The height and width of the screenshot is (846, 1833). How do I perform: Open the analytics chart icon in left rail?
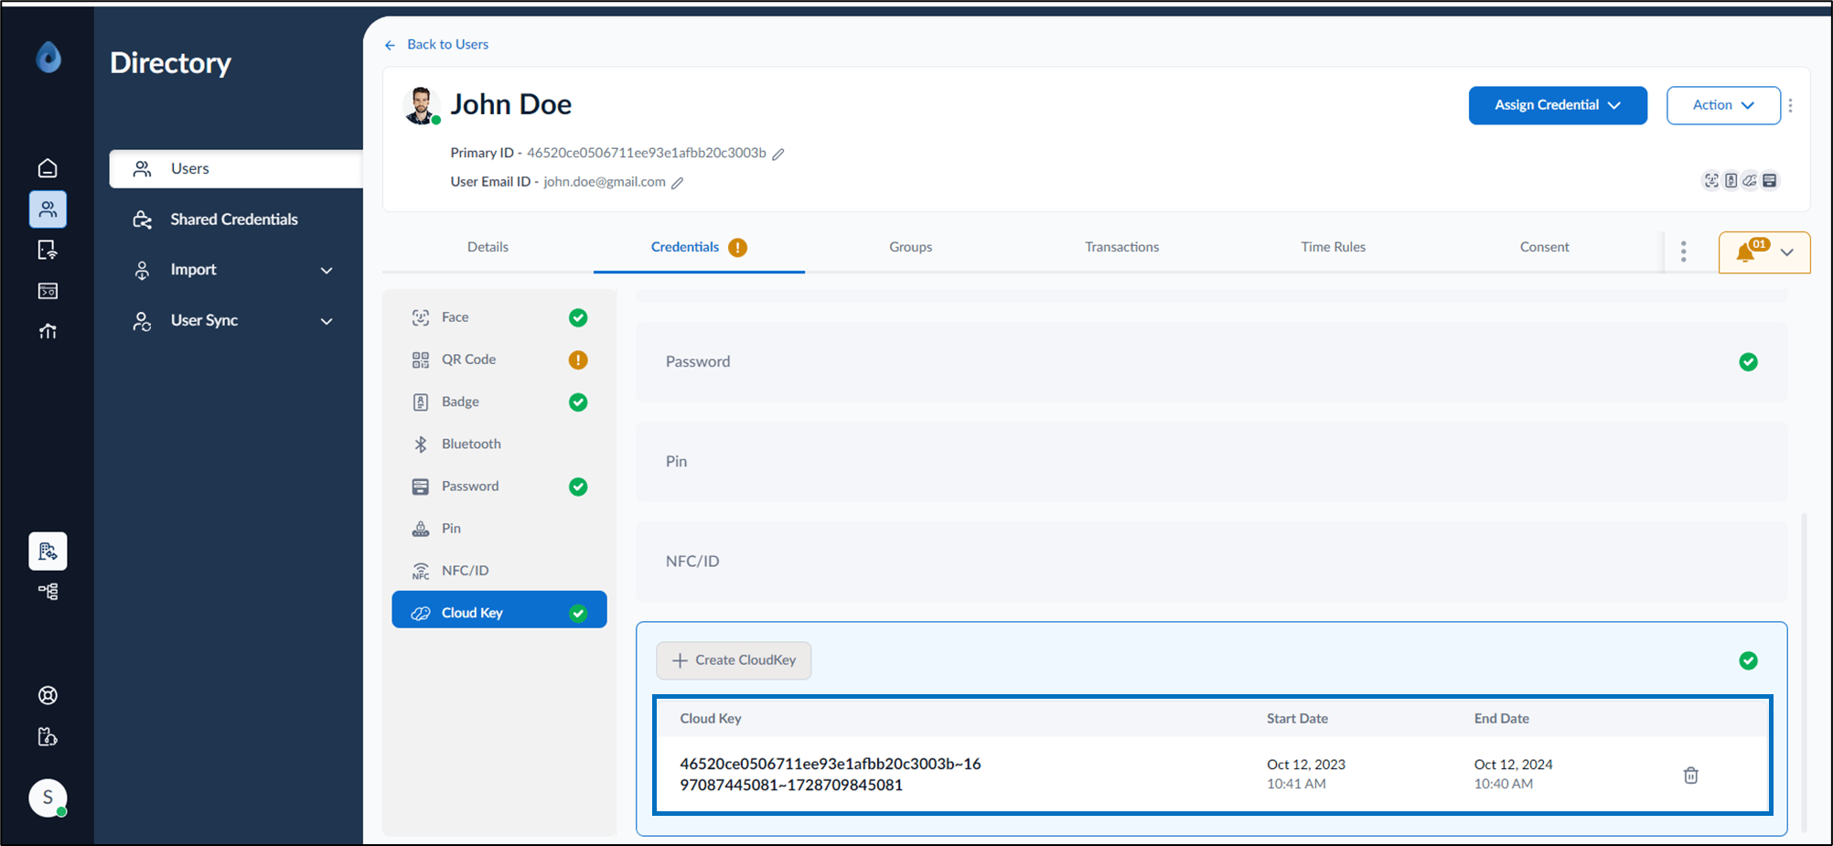(x=48, y=331)
